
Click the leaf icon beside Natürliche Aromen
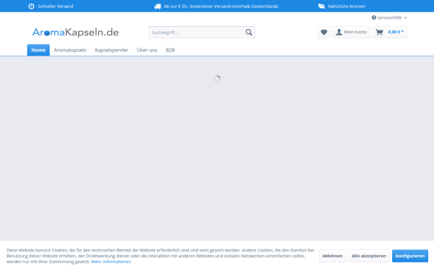[321, 6]
